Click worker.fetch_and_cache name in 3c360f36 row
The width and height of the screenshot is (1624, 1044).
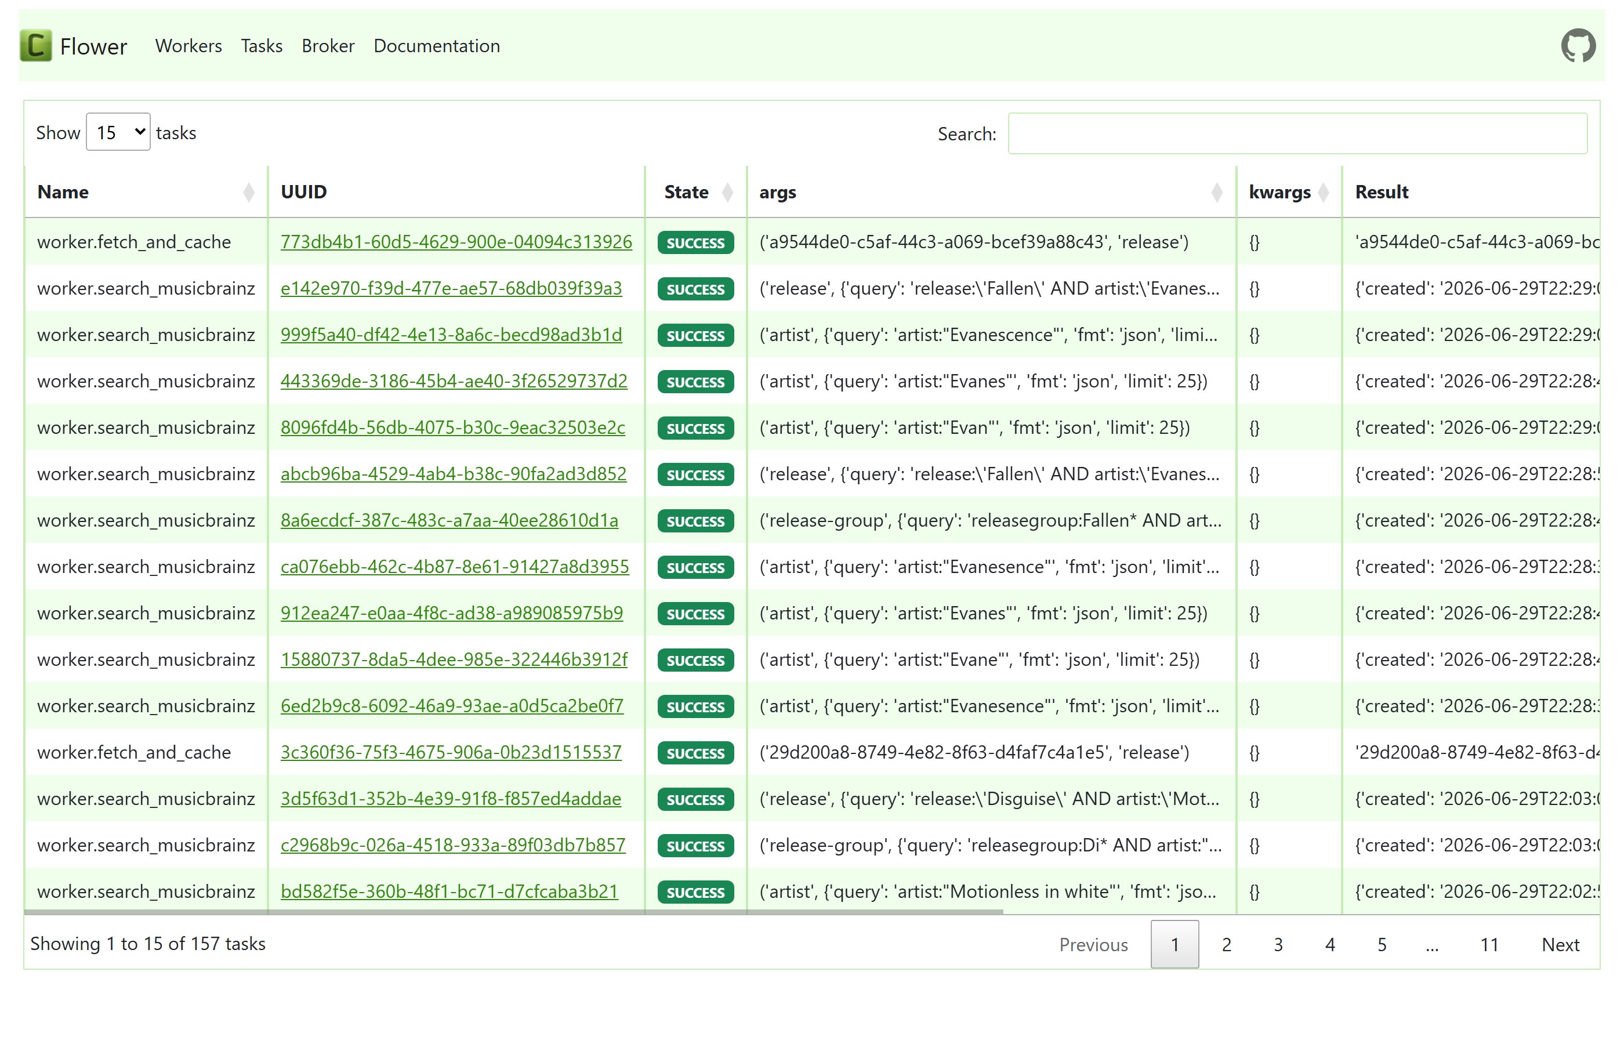tap(134, 752)
